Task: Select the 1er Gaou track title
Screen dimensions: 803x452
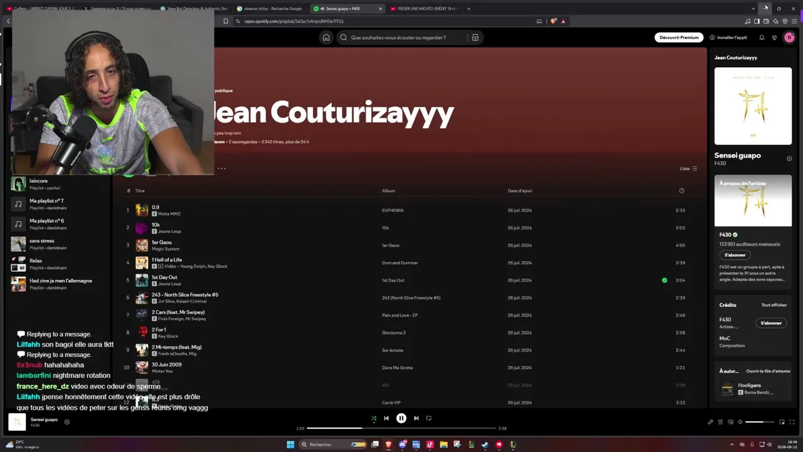Action: (x=161, y=242)
